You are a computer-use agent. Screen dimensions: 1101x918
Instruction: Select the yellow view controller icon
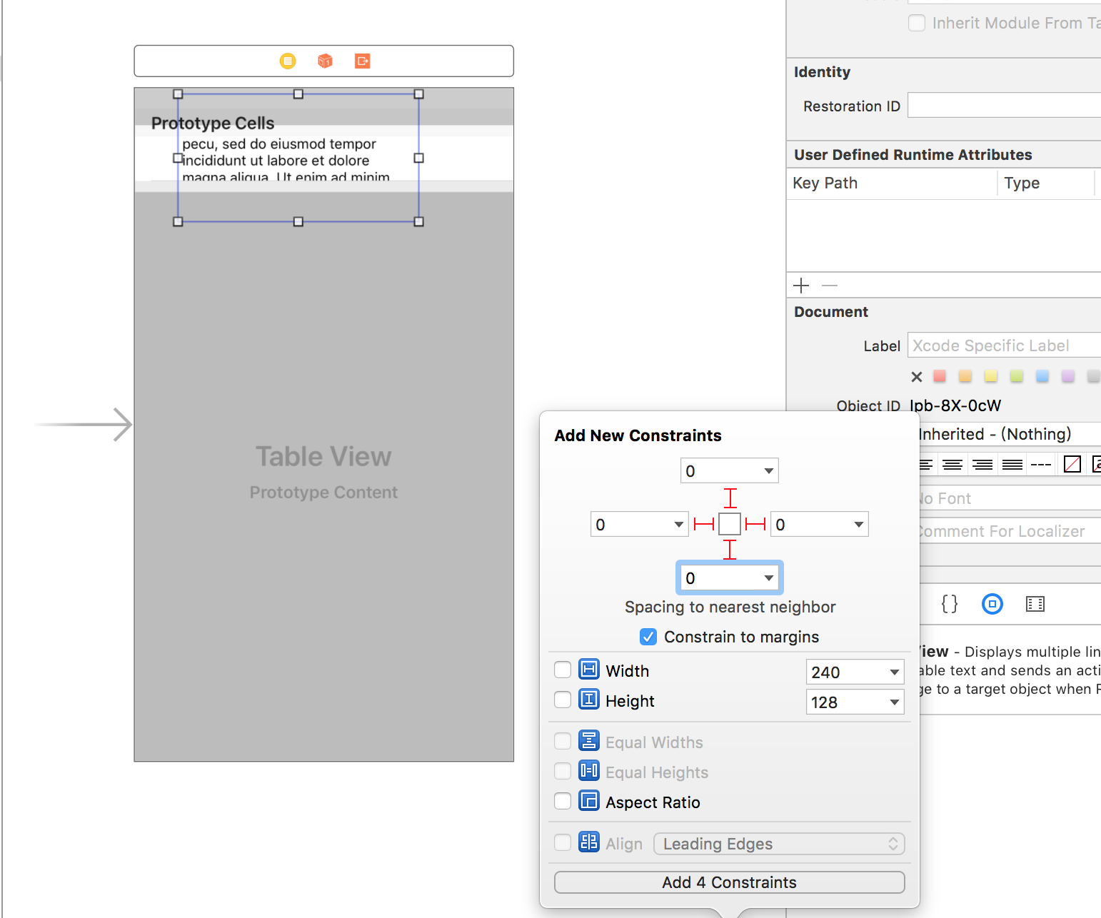(288, 61)
